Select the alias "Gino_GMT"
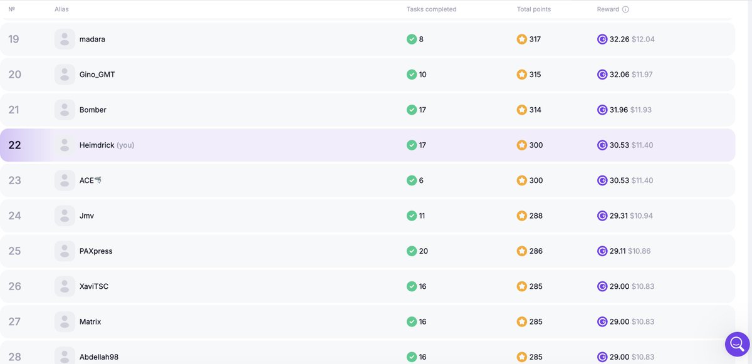Image resolution: width=752 pixels, height=364 pixels. pos(97,75)
